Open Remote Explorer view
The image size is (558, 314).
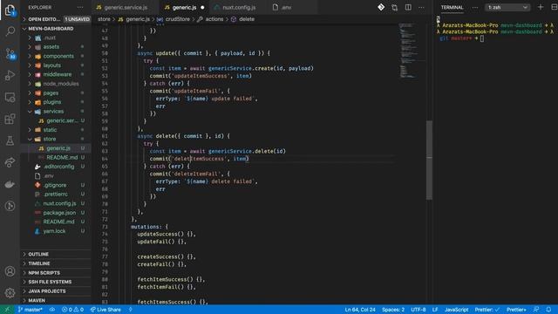point(10,97)
